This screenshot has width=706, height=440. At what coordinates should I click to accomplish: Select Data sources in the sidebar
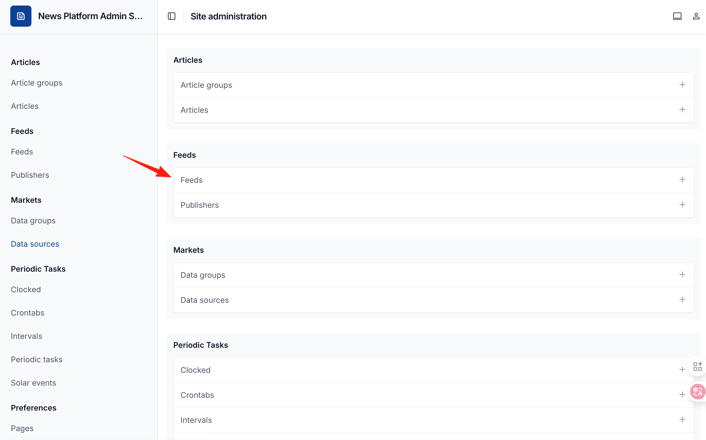[x=35, y=244]
